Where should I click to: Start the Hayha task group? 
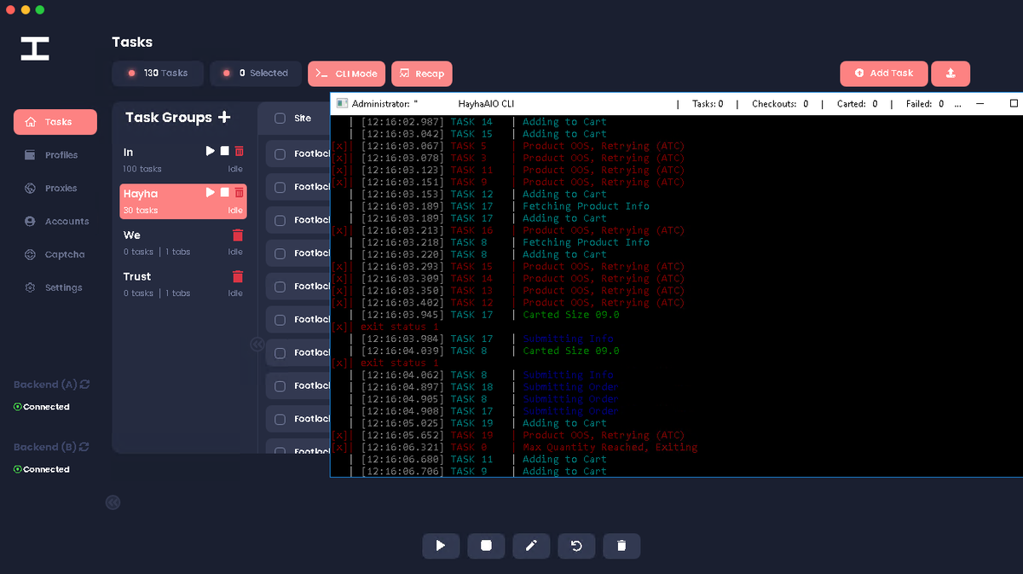pyautogui.click(x=211, y=193)
